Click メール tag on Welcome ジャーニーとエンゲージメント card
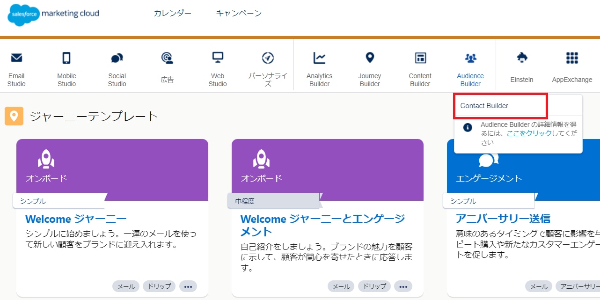Screen dimensions: 600x300 tap(341, 286)
